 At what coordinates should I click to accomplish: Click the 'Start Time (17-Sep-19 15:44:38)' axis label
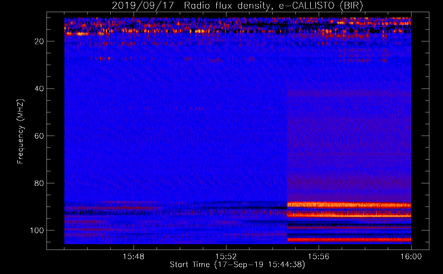[237, 265]
